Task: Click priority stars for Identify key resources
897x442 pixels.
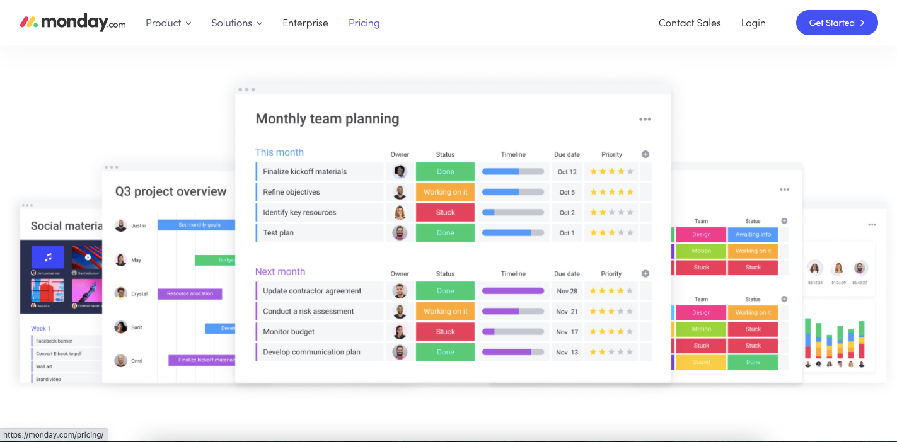Action: (611, 212)
